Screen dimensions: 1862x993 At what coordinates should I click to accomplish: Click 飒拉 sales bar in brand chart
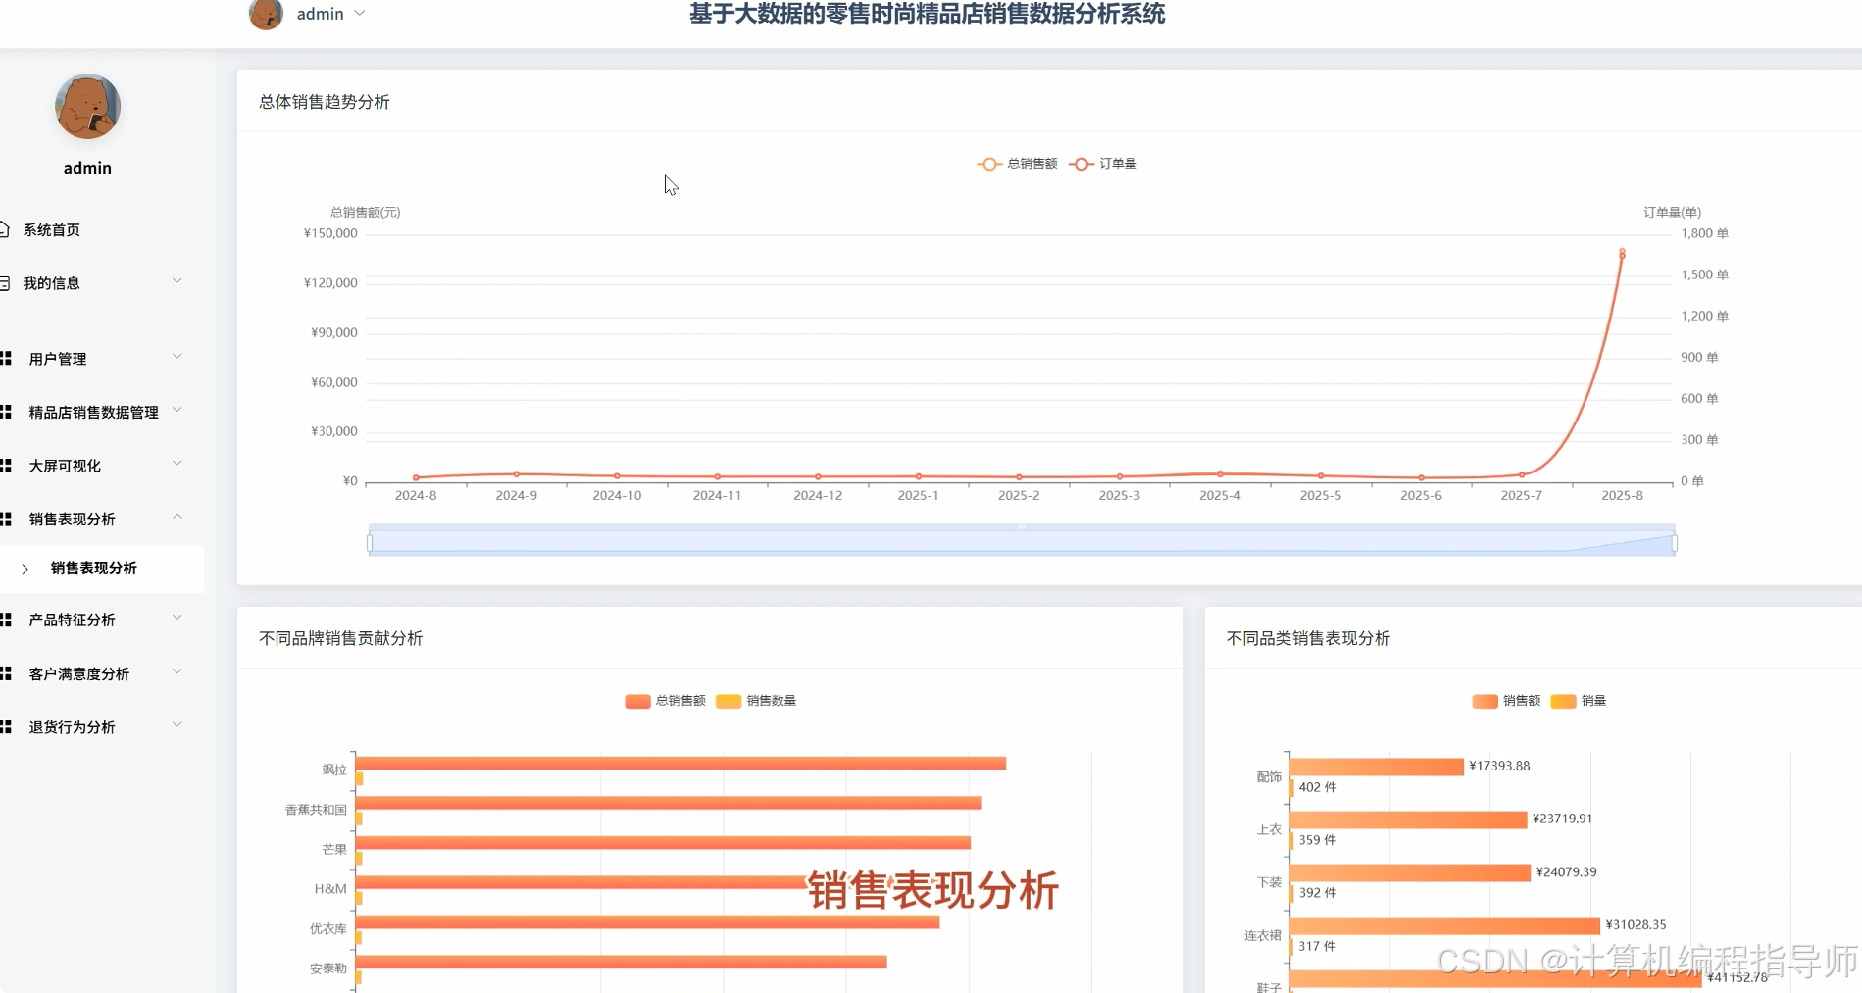click(680, 763)
